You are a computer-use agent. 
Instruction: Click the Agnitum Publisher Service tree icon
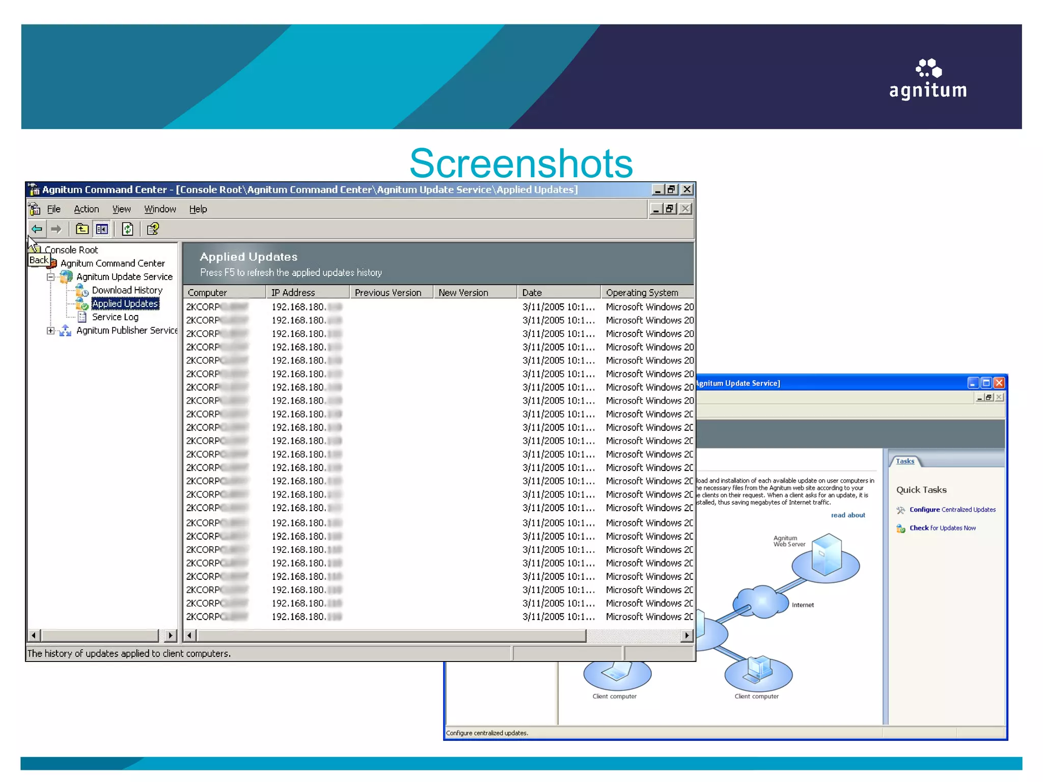pyautogui.click(x=65, y=330)
